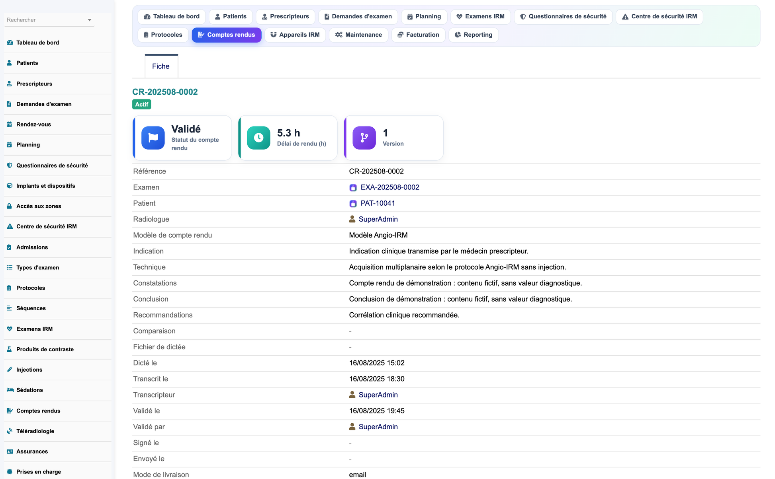Go to Patients in top navigation
The height and width of the screenshot is (479, 775).
point(231,17)
